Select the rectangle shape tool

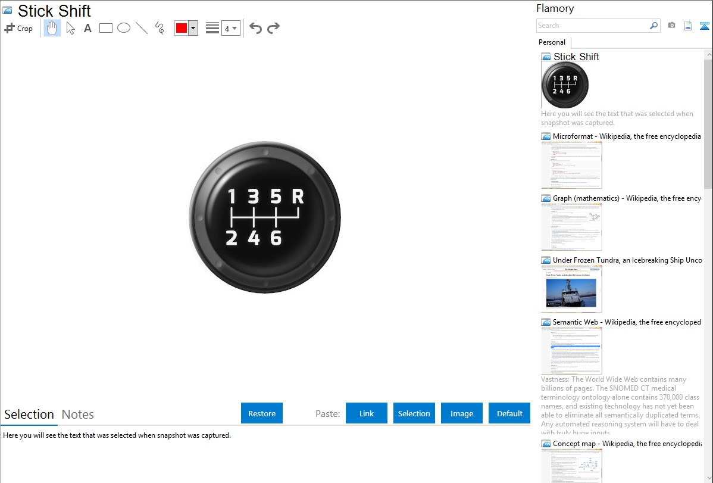[105, 28]
